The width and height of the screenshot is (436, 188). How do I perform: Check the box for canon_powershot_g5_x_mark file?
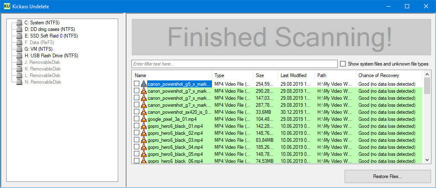[137, 84]
